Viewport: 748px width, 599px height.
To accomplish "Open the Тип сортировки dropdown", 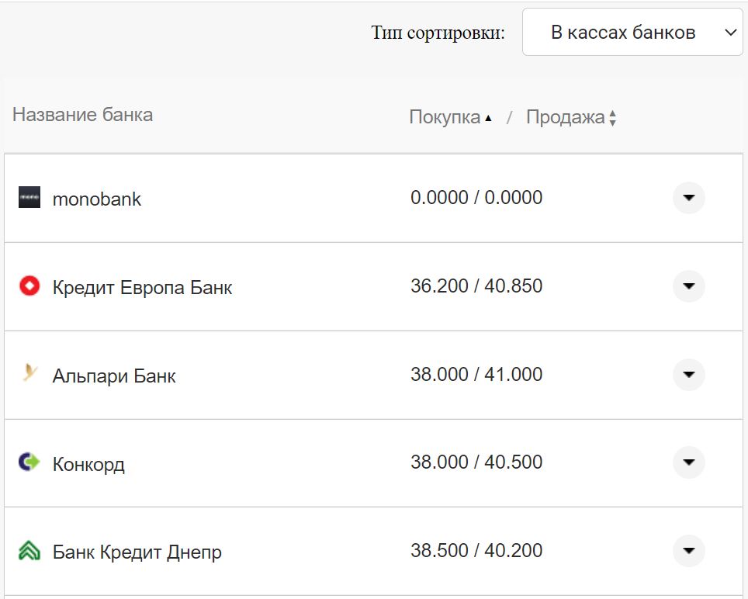I will point(632,33).
